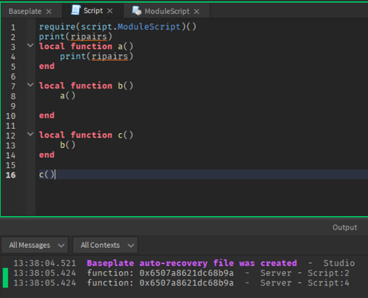Click the b() call on line 13

67,145
